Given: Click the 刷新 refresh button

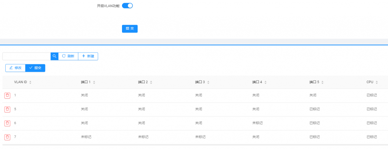Looking at the screenshot, I should pyautogui.click(x=68, y=56).
